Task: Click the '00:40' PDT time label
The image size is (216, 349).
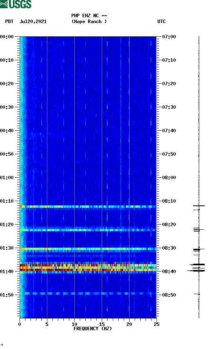Action: pos(7,131)
